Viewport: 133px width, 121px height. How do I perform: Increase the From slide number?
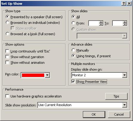point(101,22)
